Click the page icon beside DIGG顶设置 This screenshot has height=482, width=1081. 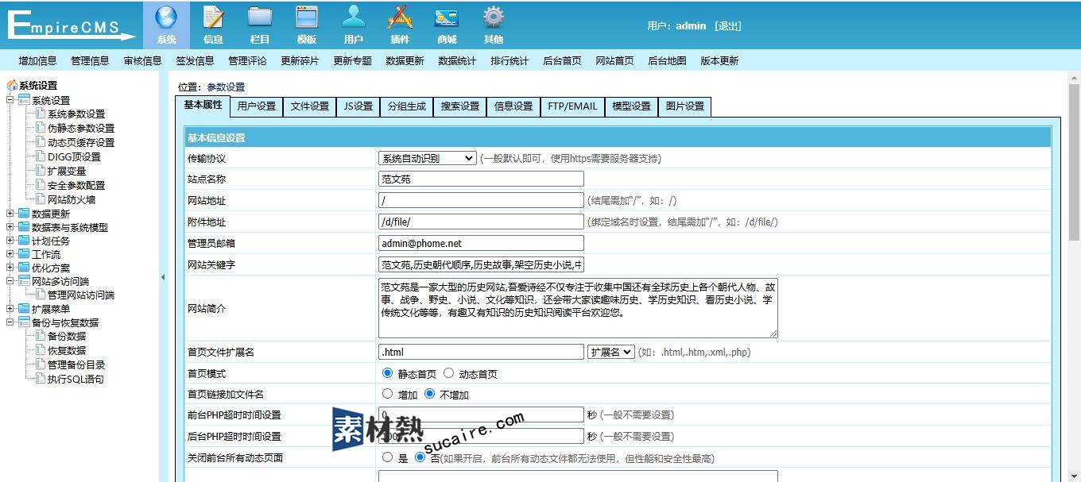point(41,156)
